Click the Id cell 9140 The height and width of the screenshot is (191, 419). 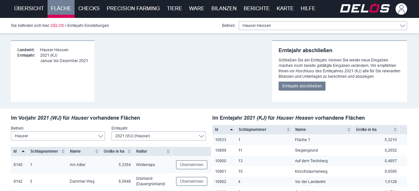tap(18, 165)
